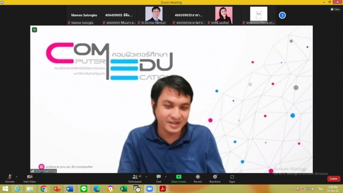This screenshot has height=193, width=343.
Task: Open the Apps panel
Action: point(232,178)
